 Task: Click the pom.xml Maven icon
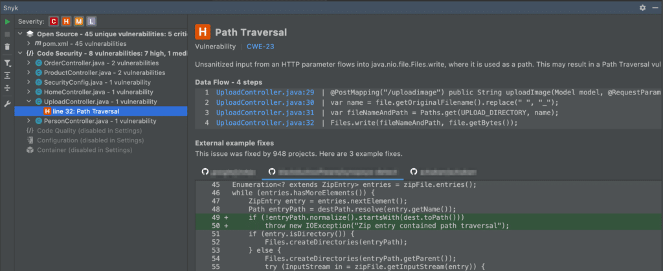[x=38, y=43]
